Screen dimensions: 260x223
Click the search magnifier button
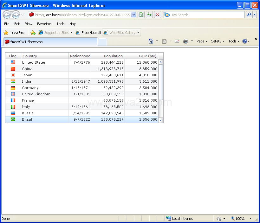point(249,15)
